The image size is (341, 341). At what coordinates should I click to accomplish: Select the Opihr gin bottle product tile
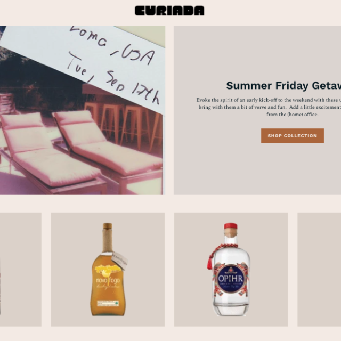231,270
